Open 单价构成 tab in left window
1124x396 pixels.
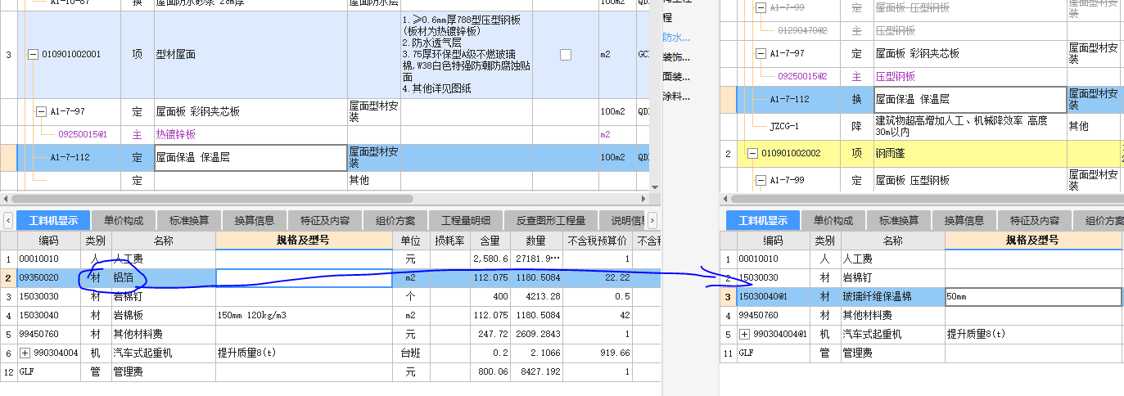point(124,220)
